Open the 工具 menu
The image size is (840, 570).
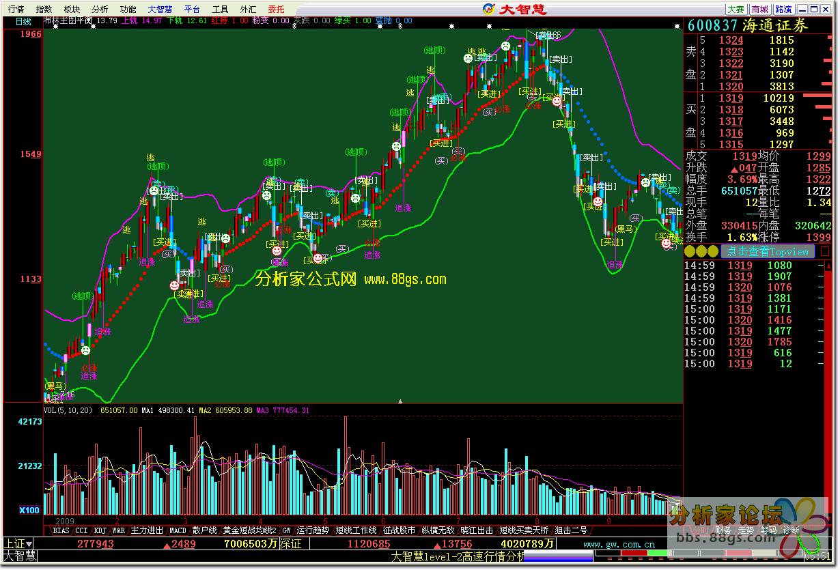click(x=221, y=10)
